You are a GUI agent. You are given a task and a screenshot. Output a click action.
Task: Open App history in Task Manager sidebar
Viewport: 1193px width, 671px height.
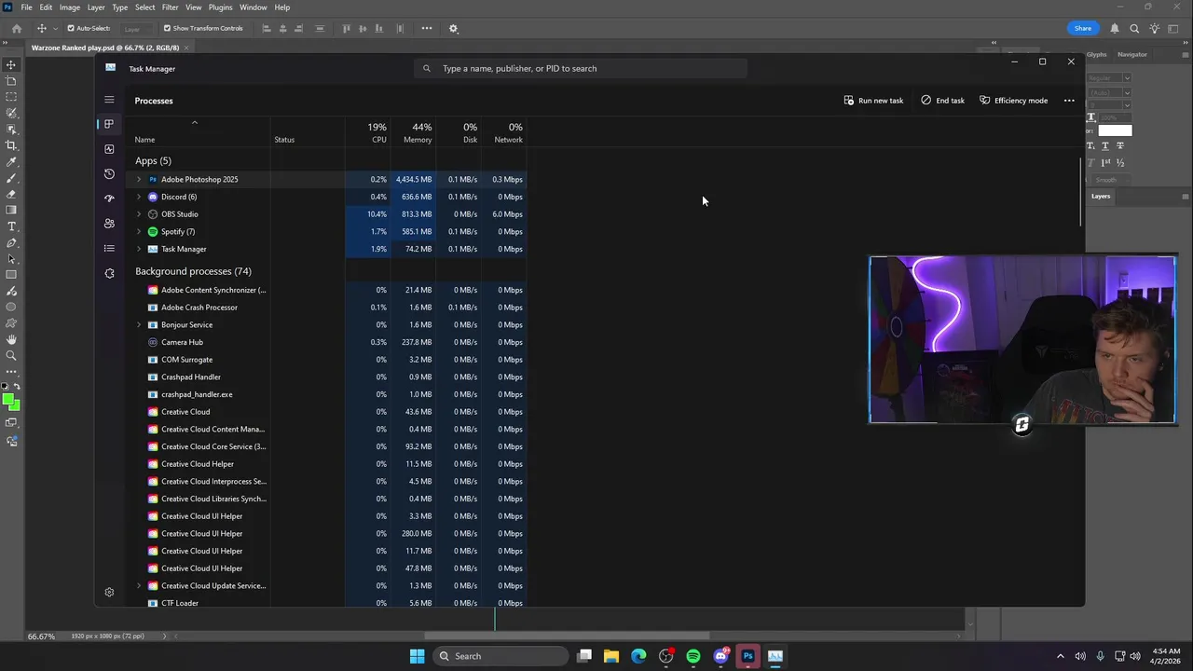(x=109, y=174)
